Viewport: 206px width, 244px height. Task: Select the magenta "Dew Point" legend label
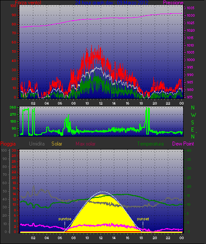[183, 144]
